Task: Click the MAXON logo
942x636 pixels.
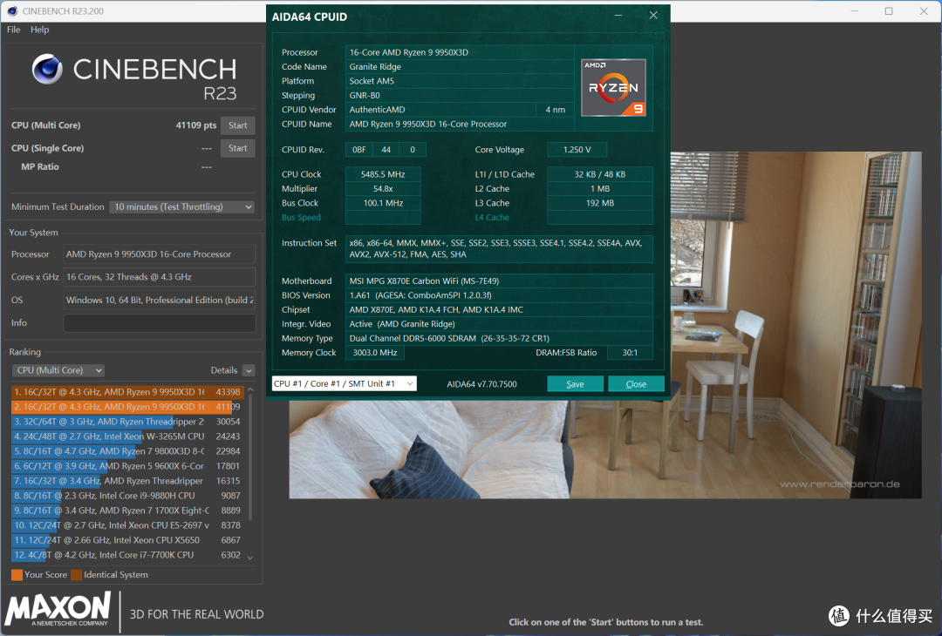Action: click(x=58, y=610)
